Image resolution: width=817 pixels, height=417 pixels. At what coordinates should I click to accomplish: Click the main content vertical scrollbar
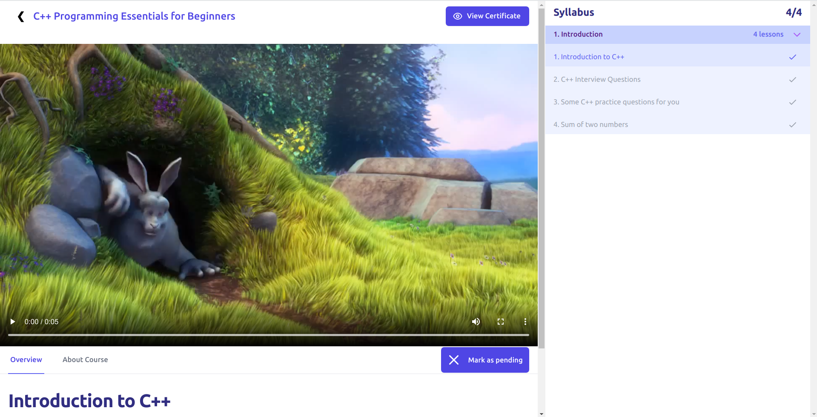coord(542,179)
